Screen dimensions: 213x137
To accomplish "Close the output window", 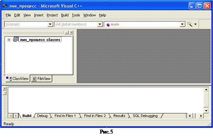I will tap(5, 88).
